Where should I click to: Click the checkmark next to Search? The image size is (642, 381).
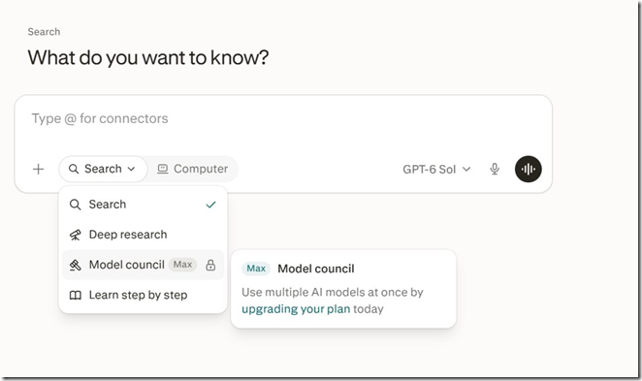210,205
